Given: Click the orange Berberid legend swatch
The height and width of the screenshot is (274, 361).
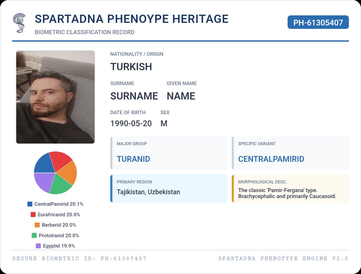Looking at the screenshot, I should coord(37,225).
